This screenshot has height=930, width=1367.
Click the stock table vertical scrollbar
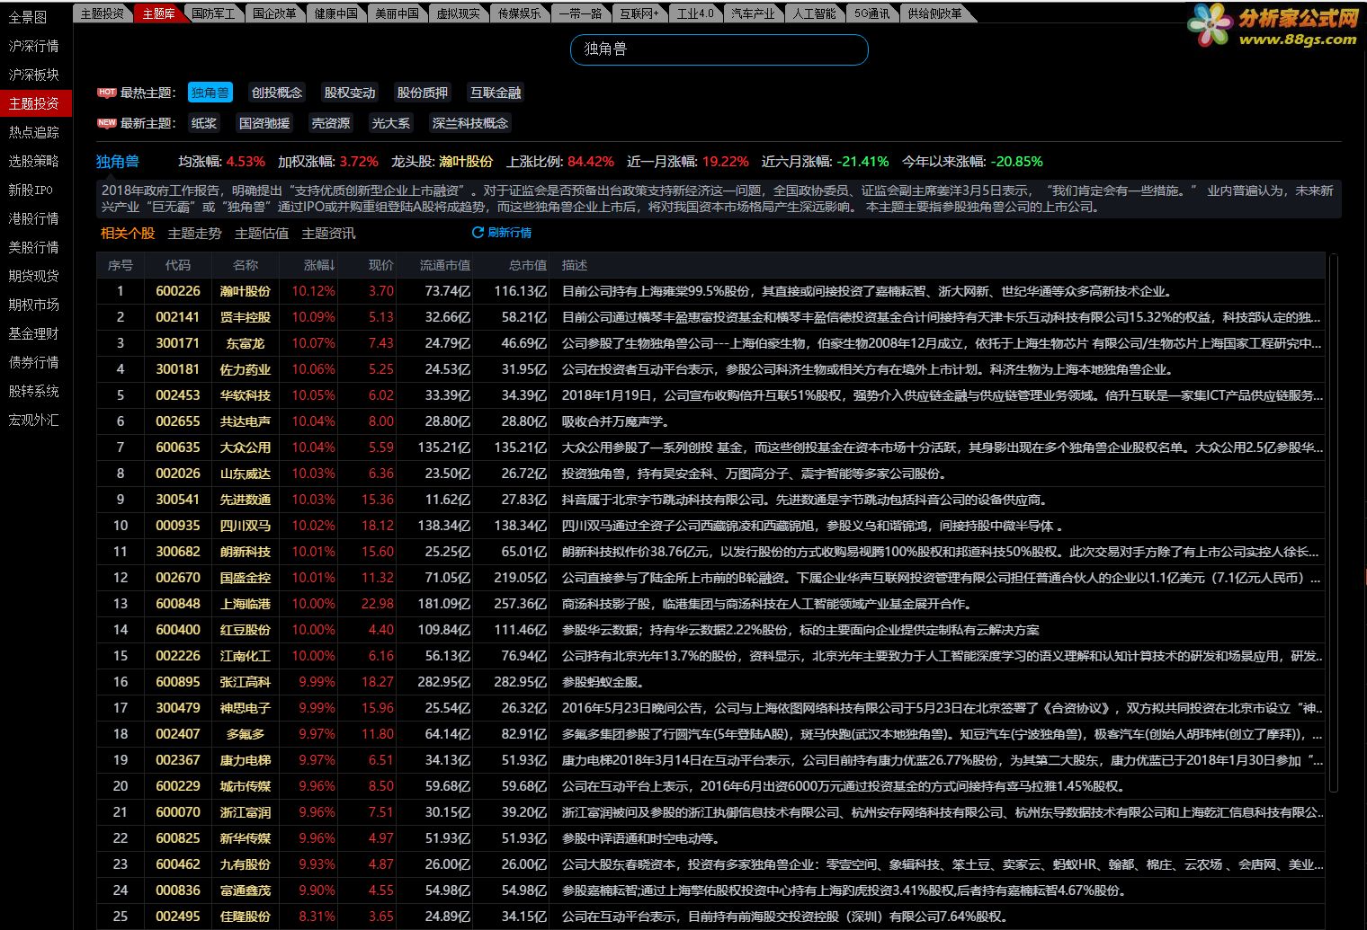point(1333,523)
